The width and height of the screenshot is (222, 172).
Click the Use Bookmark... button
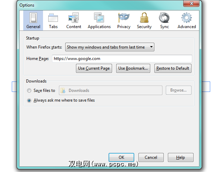[133, 68]
